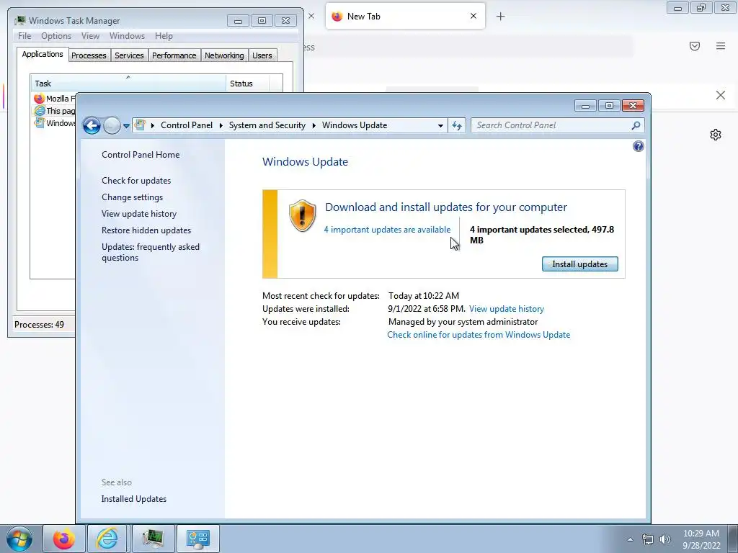Click the yellow shield warning icon
The image size is (738, 553).
[302, 216]
